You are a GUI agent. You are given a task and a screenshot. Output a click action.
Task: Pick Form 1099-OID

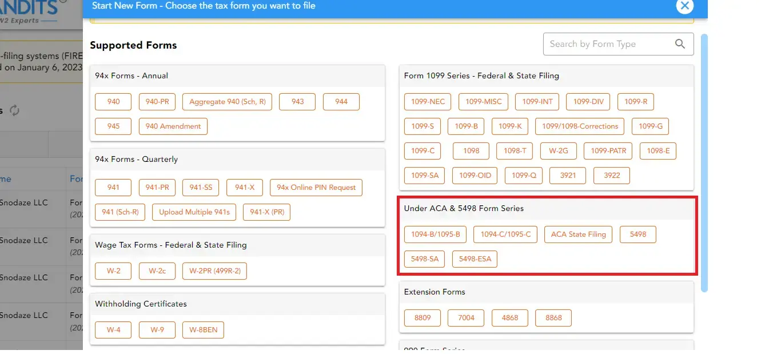coord(475,176)
